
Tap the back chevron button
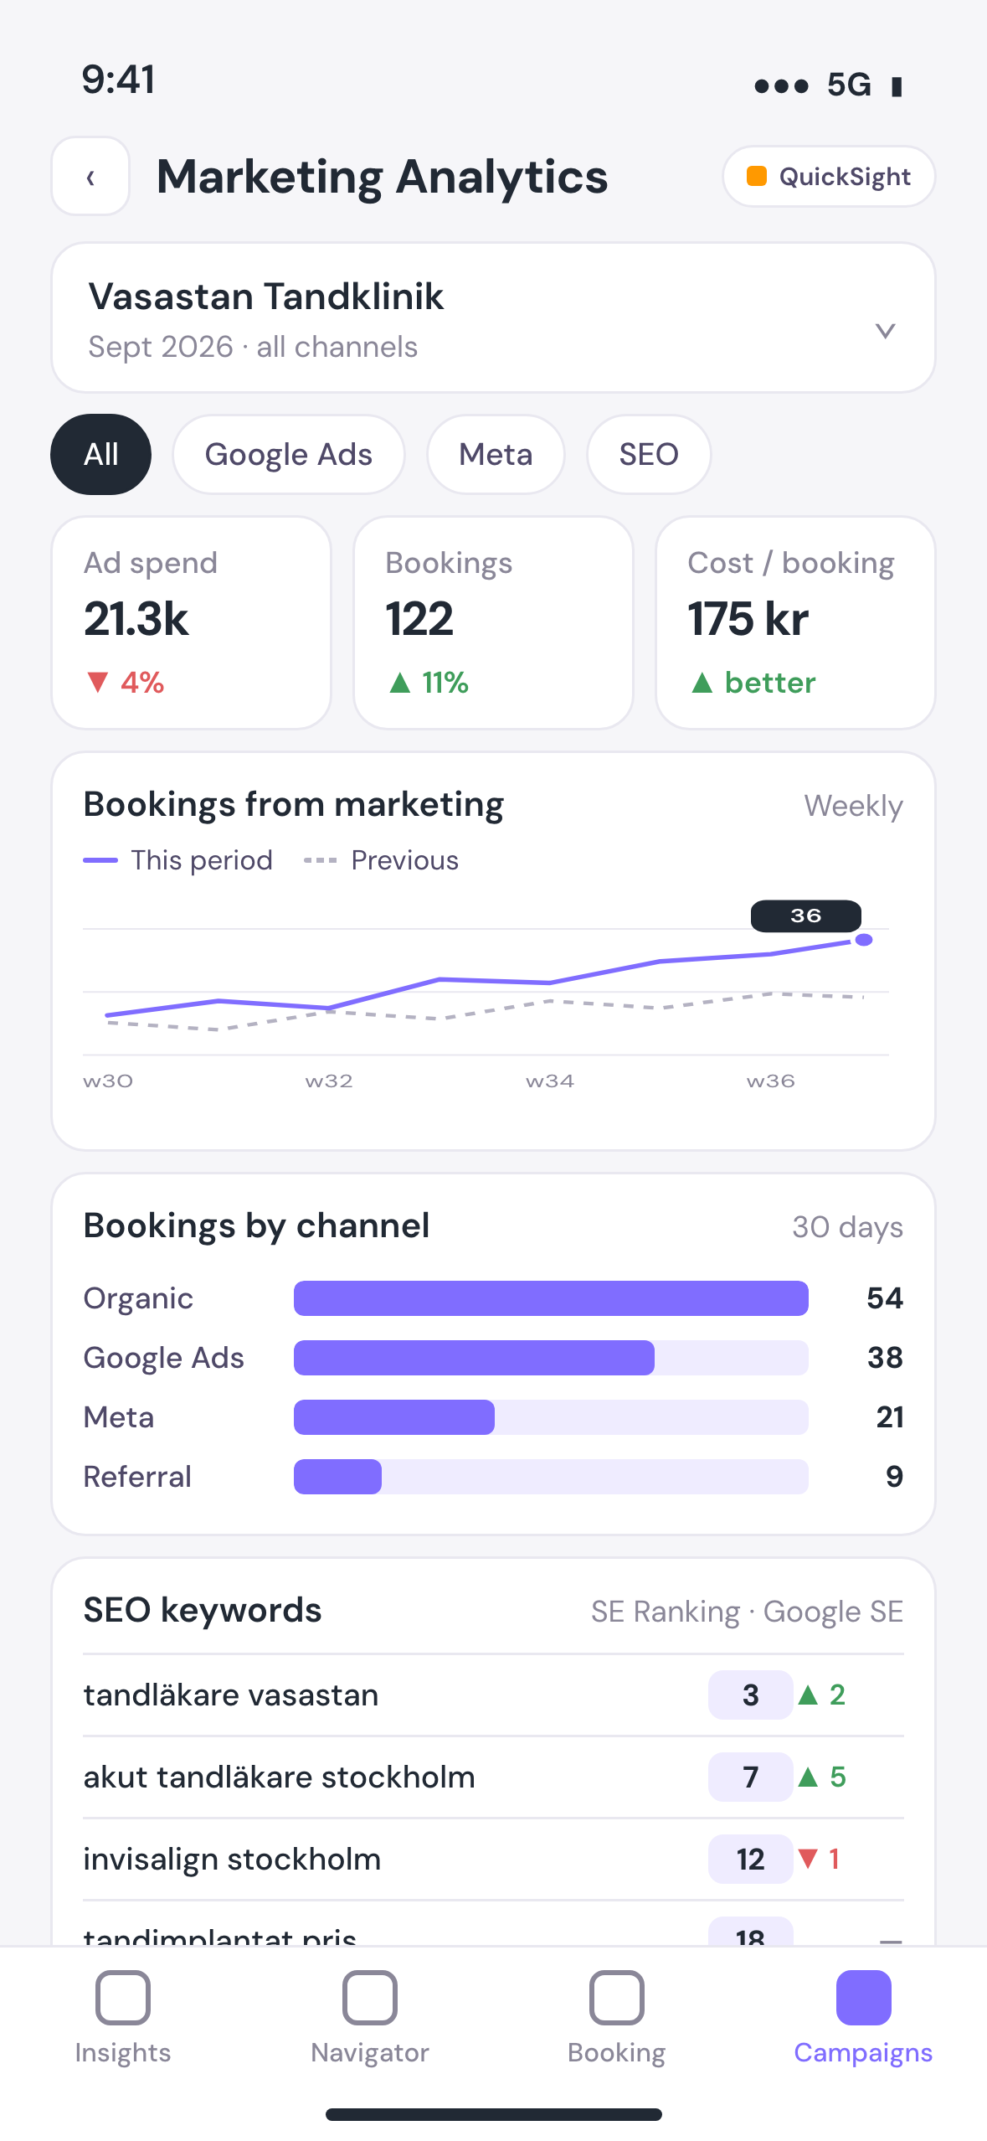[90, 177]
